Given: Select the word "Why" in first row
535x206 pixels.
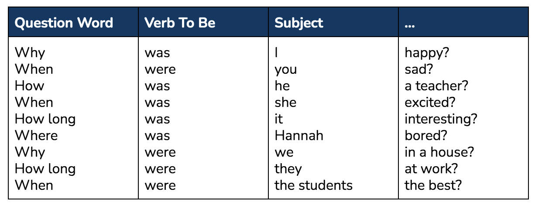Looking at the screenshot, I should (30, 53).
